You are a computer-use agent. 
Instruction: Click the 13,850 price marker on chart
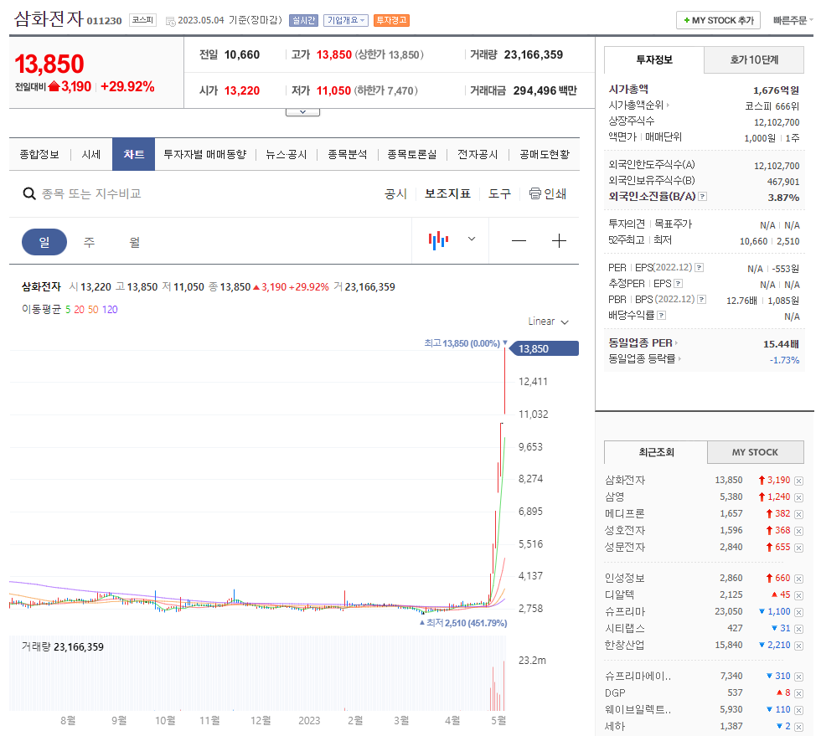[x=544, y=348]
